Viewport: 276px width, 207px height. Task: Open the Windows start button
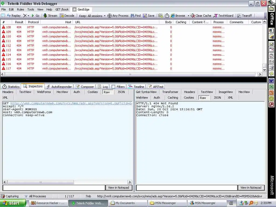click(13, 203)
